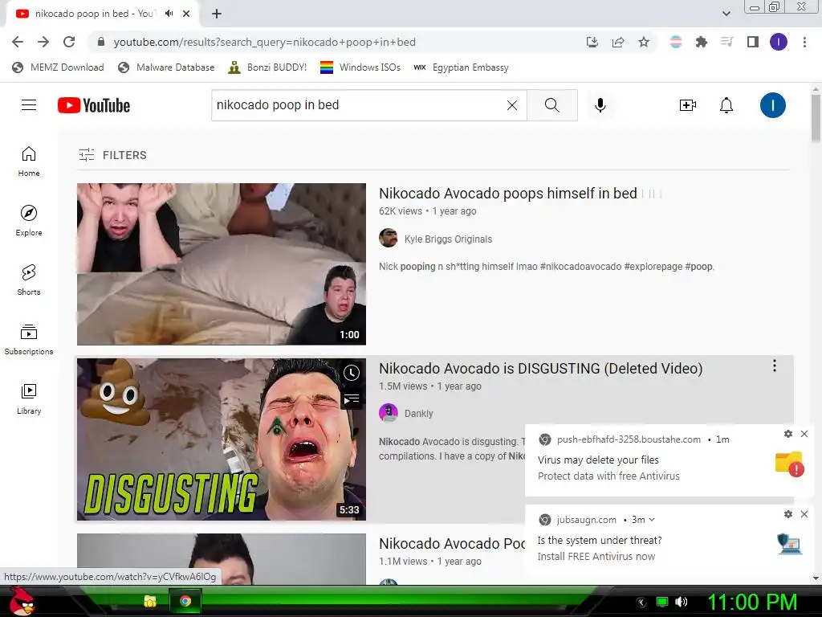The width and height of the screenshot is (822, 617).
Task: Open the YouTube account avatar menu
Action: [773, 105]
